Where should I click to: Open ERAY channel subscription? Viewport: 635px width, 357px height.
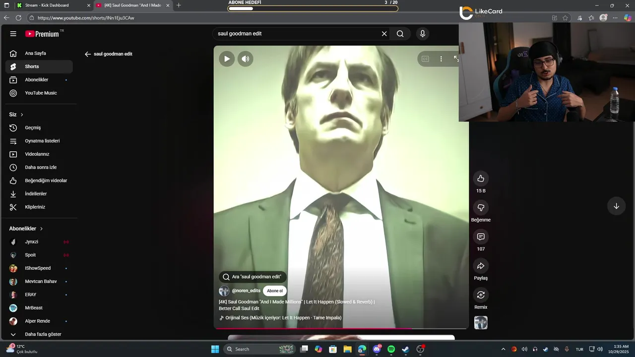[39, 295]
